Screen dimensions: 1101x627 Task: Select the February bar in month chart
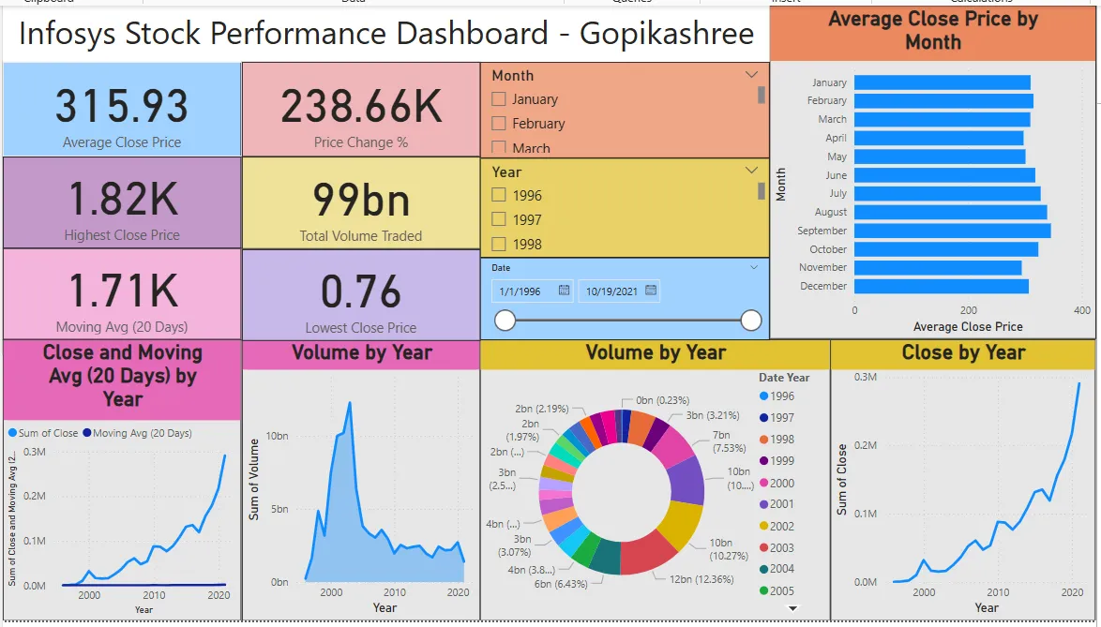pyautogui.click(x=943, y=101)
